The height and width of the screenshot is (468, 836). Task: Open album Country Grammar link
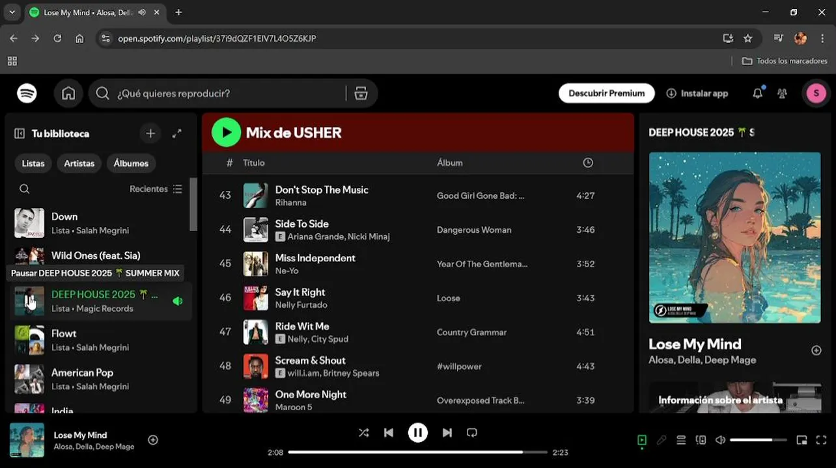471,332
